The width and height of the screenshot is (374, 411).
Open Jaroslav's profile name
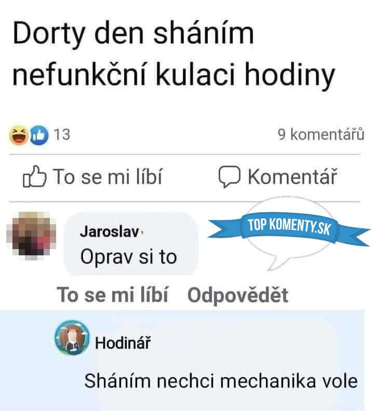coord(110,232)
